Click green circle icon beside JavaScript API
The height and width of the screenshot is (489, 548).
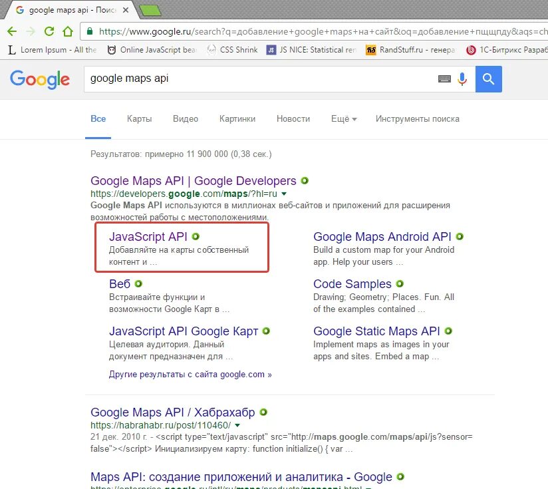tap(196, 237)
